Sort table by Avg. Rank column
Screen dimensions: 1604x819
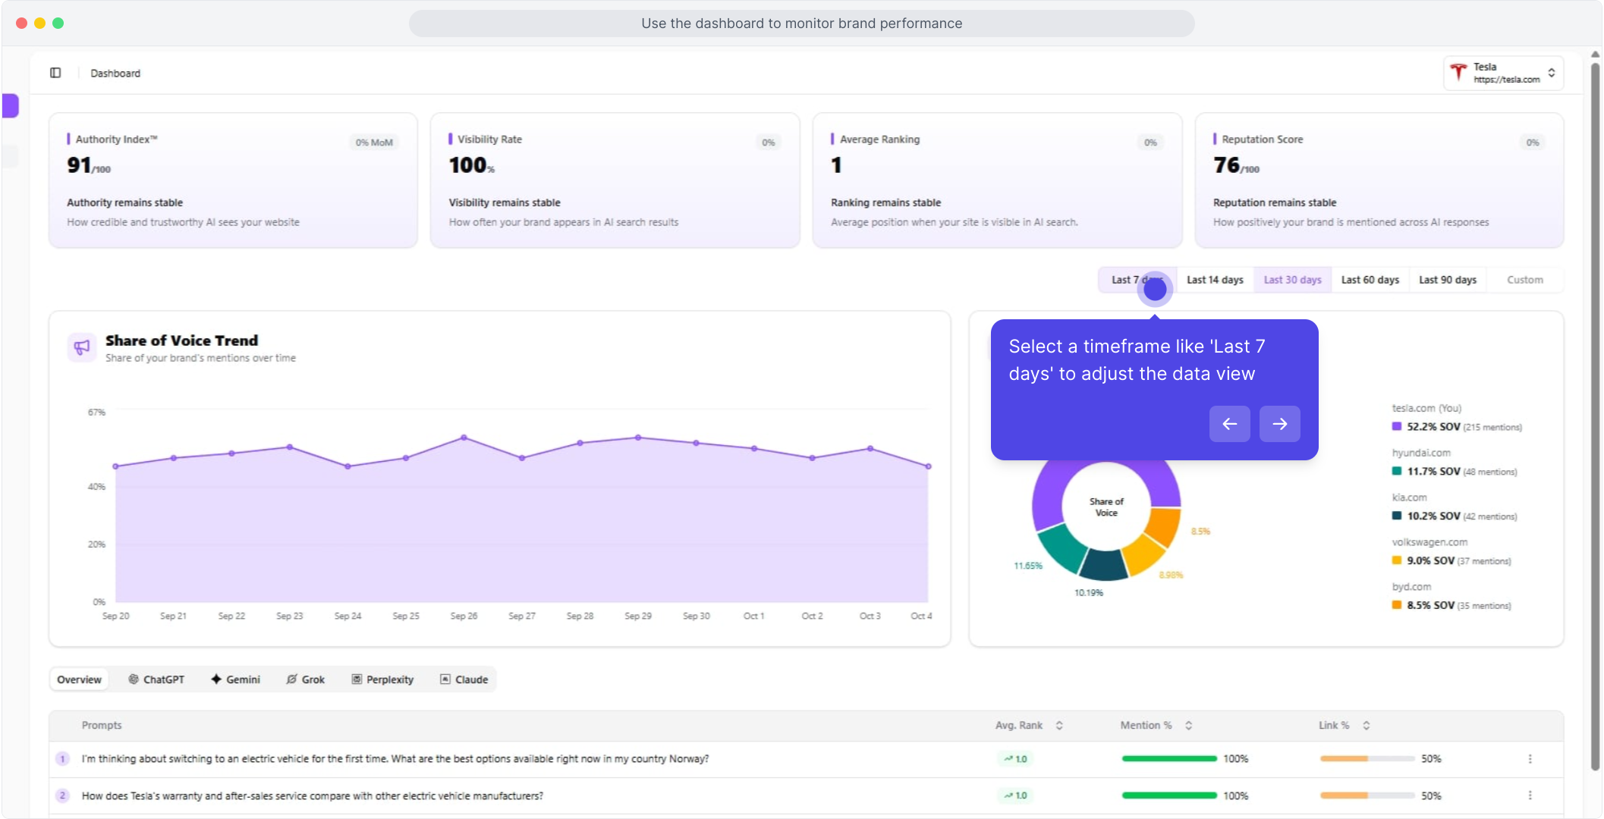click(1059, 726)
